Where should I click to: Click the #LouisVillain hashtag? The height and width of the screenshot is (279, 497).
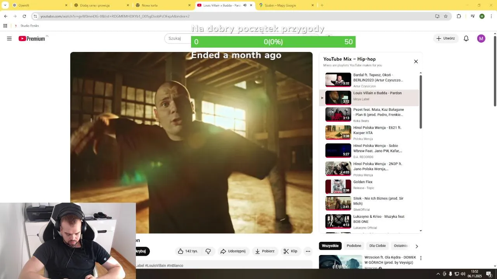(x=155, y=265)
